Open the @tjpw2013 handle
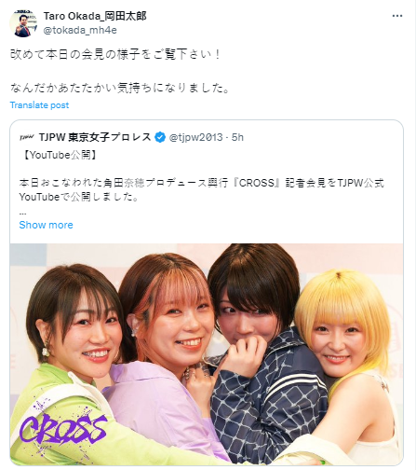Screen dimensions: 416x470 tap(195, 137)
